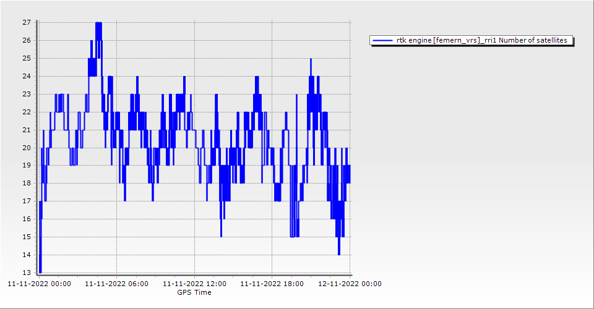The image size is (594, 309).
Task: Click the y-axis value 13 label
Action: [27, 273]
